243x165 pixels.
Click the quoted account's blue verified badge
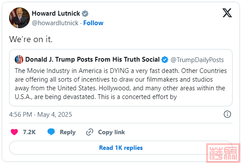pyautogui.click(x=165, y=59)
